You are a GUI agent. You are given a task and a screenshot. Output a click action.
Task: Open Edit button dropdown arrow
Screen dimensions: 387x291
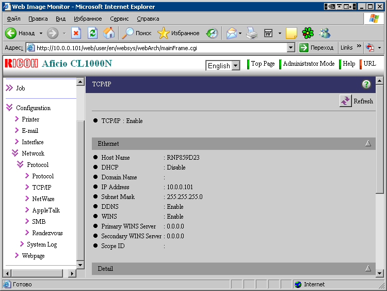pyautogui.click(x=280, y=33)
